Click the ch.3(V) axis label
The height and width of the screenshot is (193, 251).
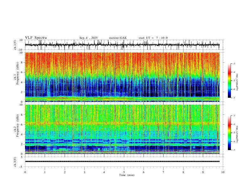click(15, 162)
